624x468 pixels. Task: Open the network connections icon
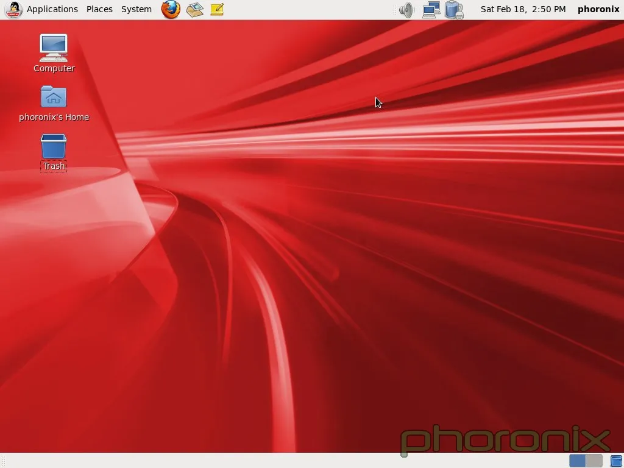click(431, 10)
